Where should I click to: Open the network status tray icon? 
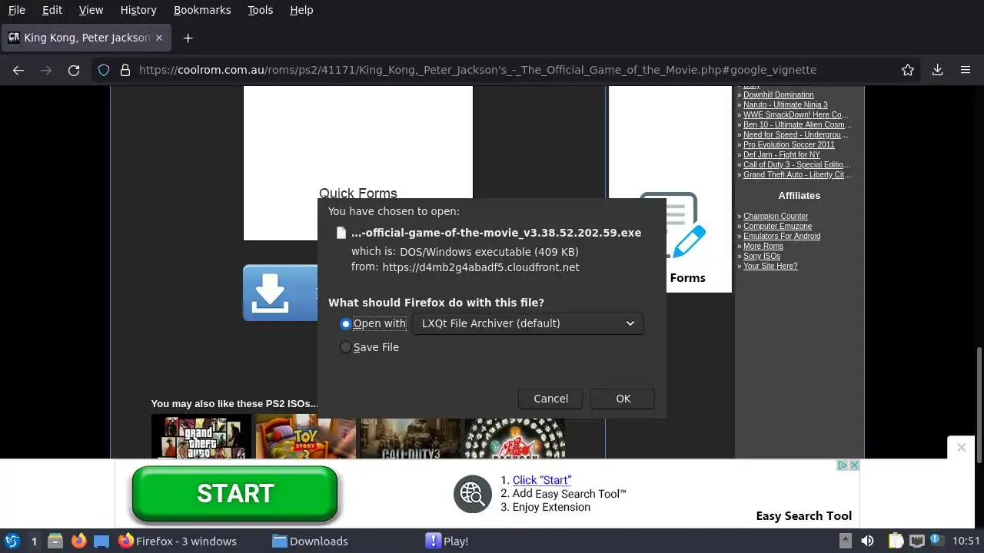916,541
